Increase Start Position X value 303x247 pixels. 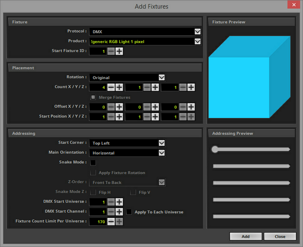(119, 117)
